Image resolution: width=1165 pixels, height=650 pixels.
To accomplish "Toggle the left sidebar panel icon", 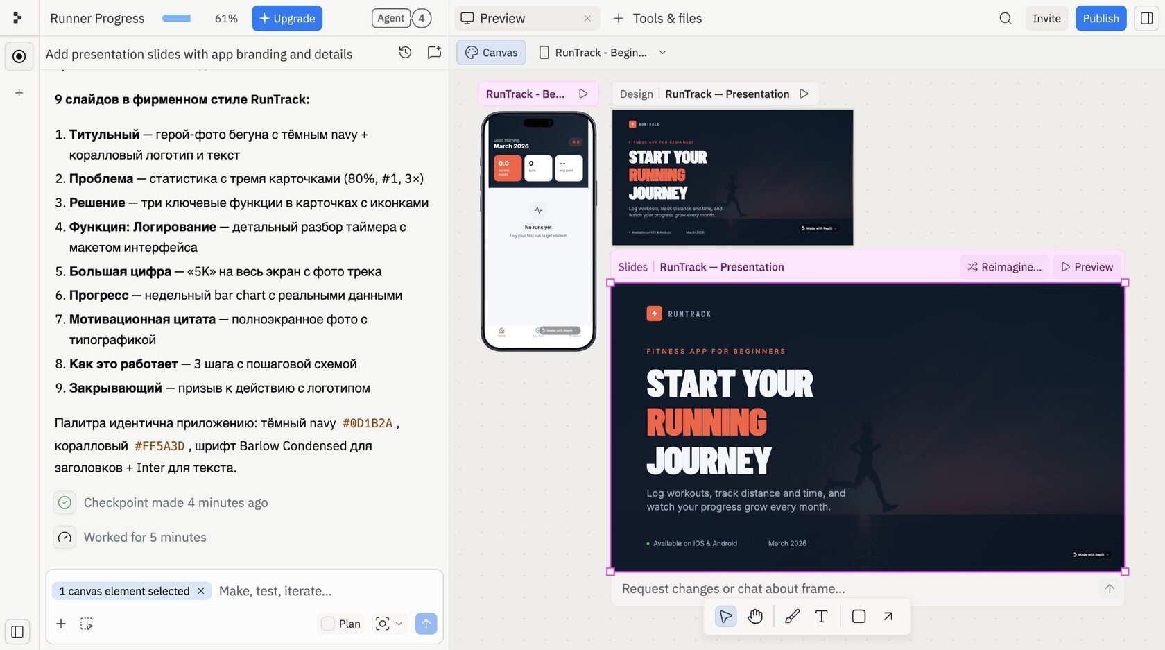I will pos(17,631).
